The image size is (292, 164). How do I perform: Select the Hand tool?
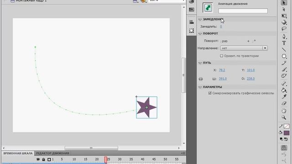pyautogui.click(x=284, y=111)
